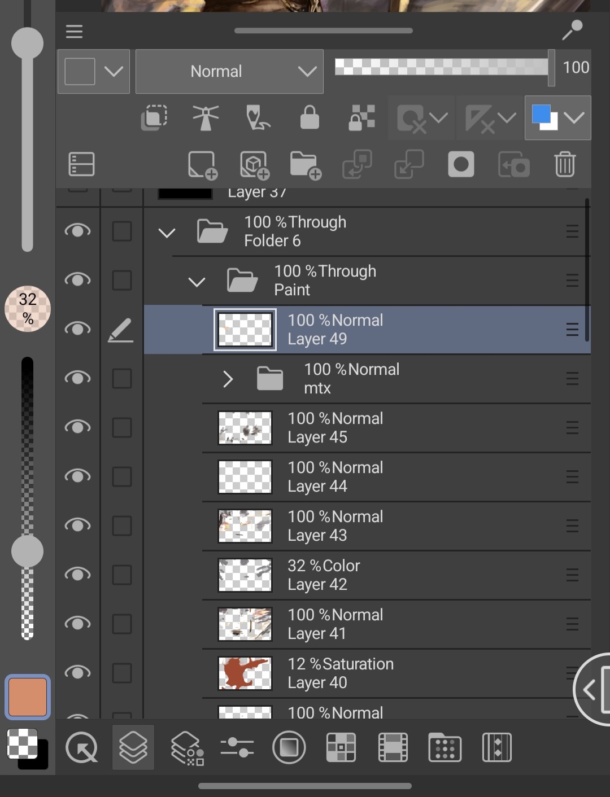
Task: Click the Lock Layer padlock icon
Action: 310,118
